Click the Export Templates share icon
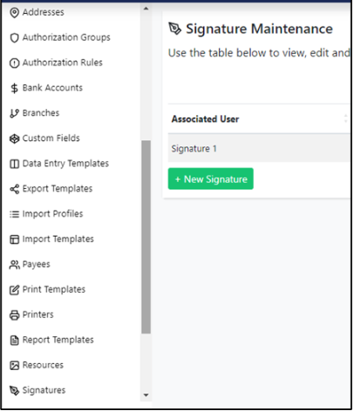 coord(14,189)
